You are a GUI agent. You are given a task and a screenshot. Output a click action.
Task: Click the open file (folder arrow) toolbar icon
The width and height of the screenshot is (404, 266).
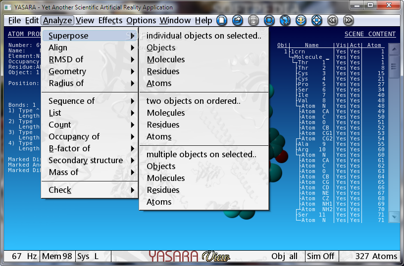coord(238,20)
